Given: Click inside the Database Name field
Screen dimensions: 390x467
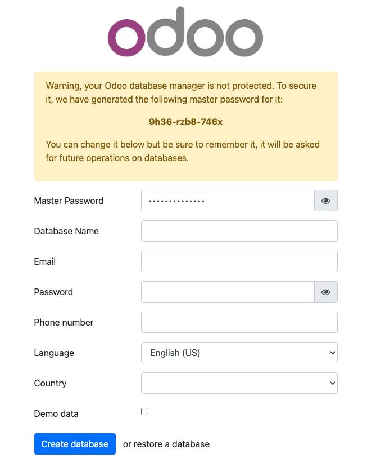Looking at the screenshot, I should point(239,230).
